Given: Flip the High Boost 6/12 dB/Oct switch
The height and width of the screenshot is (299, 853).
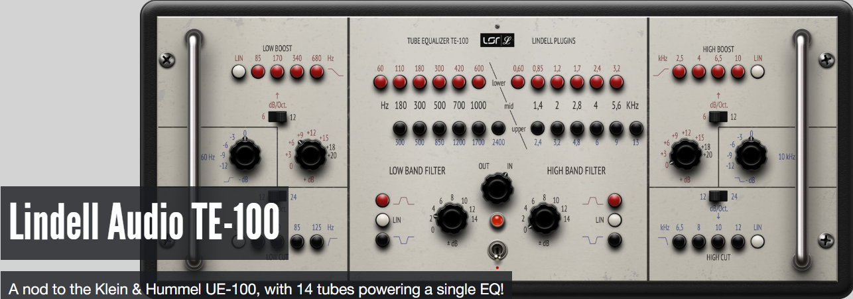Looking at the screenshot, I should pyautogui.click(x=719, y=117).
